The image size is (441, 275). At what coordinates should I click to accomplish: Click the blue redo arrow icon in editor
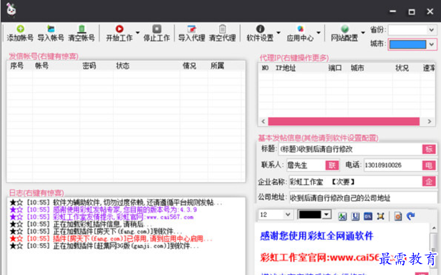(x=410, y=216)
